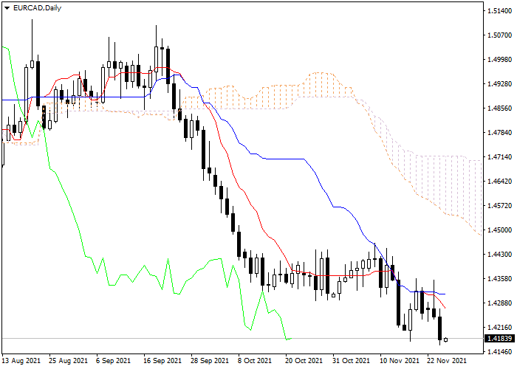Select price level 1.45000 on the axis
This screenshot has height=369, width=517.
[499, 230]
